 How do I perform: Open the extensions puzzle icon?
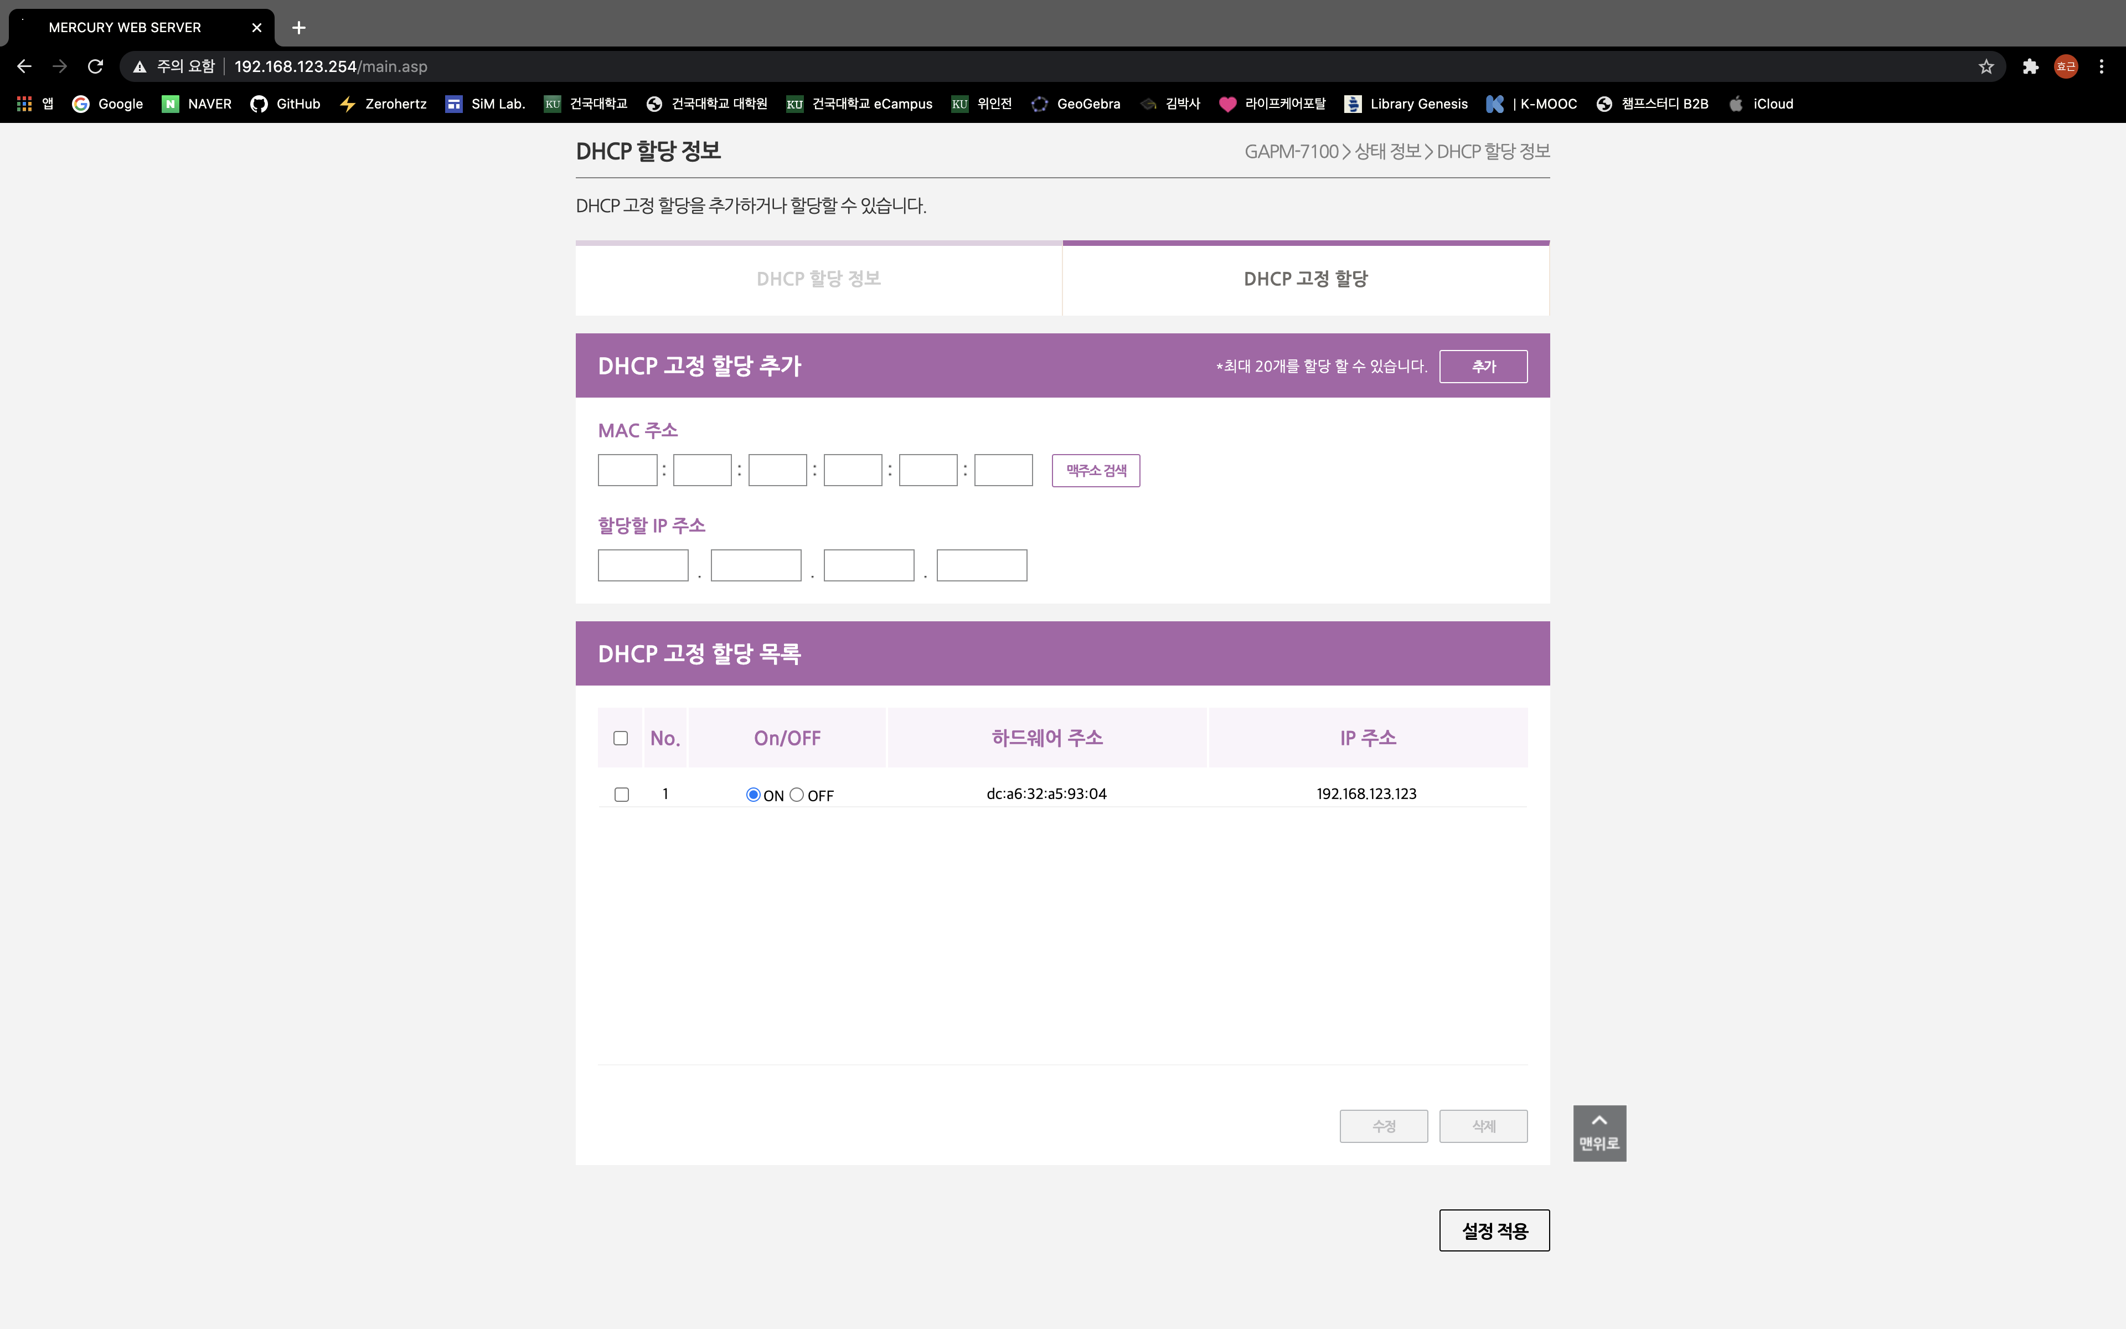point(2030,66)
